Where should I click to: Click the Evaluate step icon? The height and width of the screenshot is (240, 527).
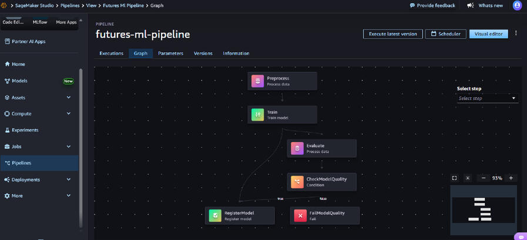pyautogui.click(x=297, y=148)
